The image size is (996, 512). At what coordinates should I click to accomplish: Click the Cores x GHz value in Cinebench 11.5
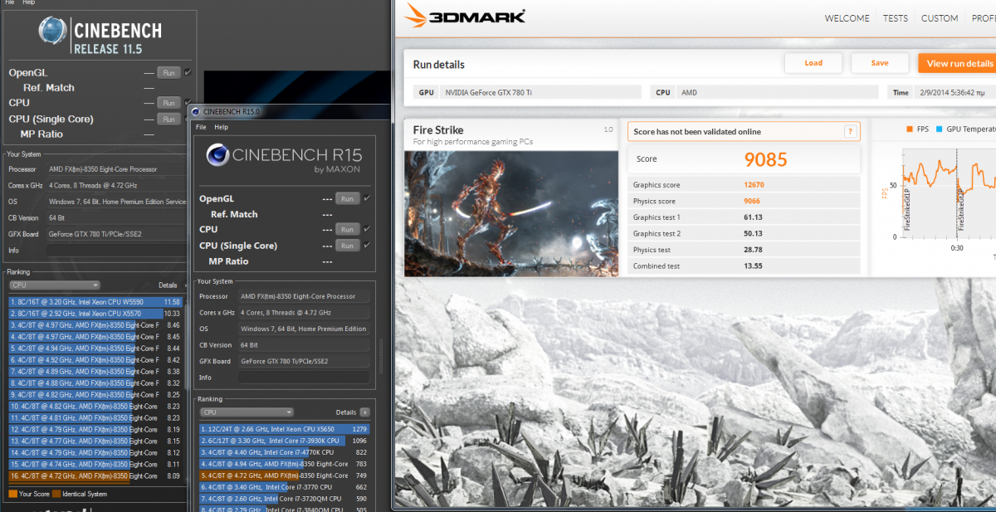[115, 185]
